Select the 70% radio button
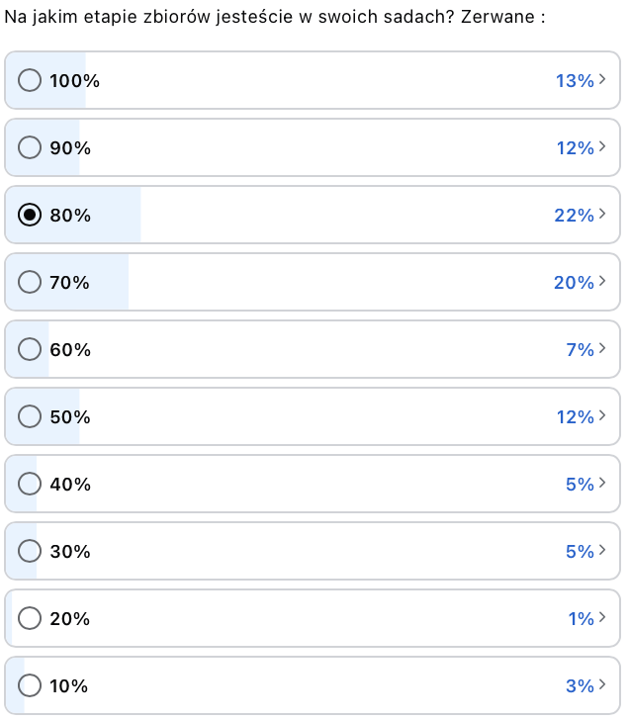 point(30,282)
